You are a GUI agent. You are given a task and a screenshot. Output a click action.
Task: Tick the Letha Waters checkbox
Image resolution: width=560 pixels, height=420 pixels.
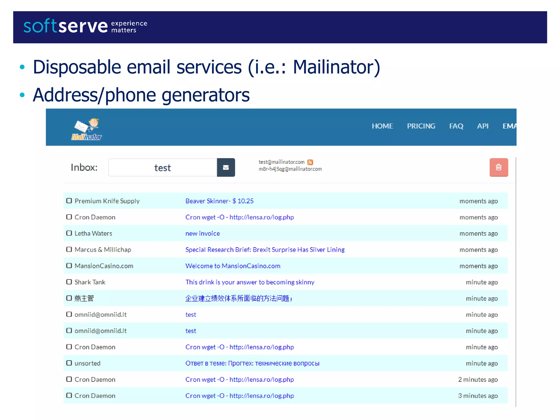[69, 233]
